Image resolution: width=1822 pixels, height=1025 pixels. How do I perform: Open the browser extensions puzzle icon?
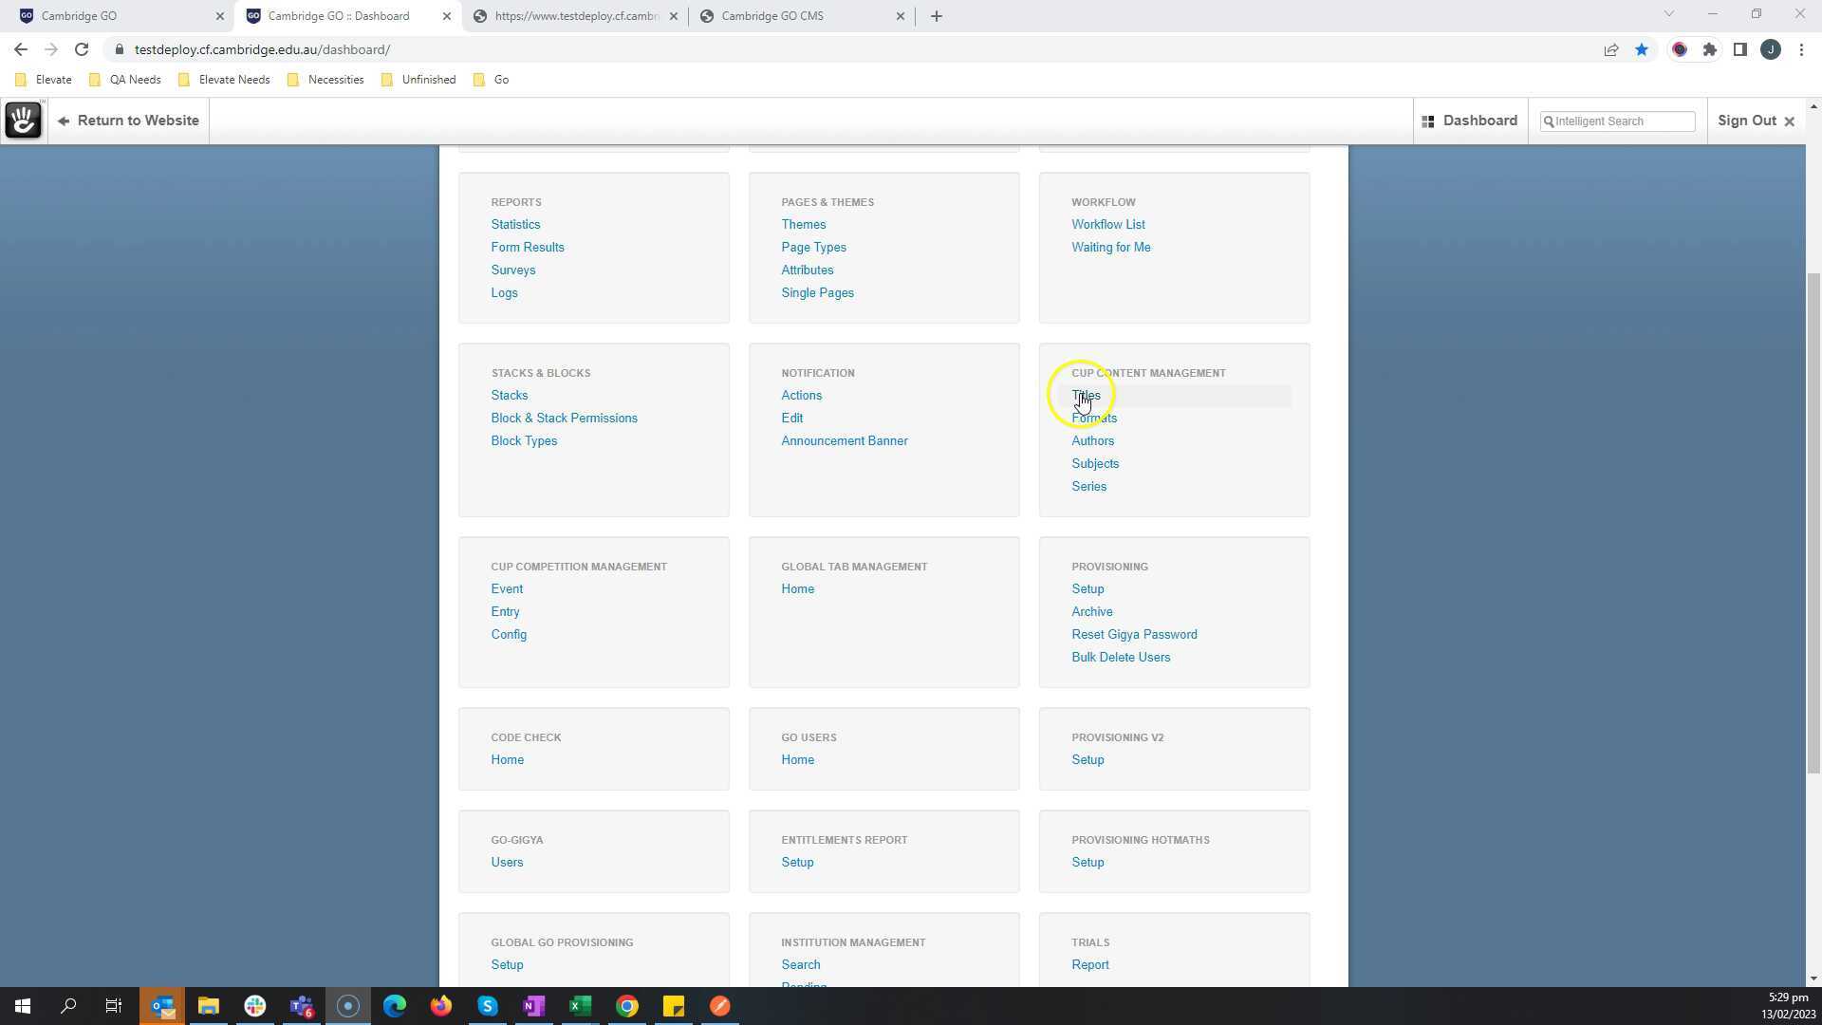[x=1710, y=50]
